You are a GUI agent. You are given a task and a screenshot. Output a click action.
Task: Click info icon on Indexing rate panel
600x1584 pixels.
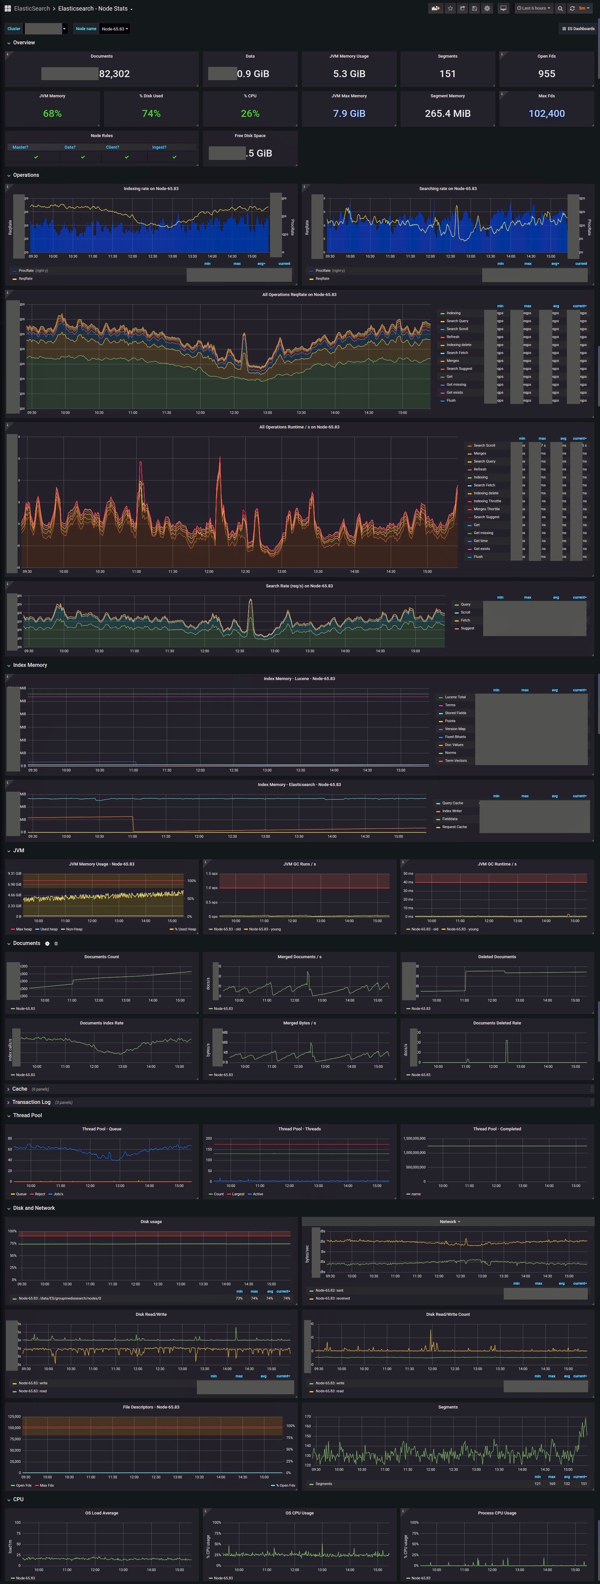7,187
